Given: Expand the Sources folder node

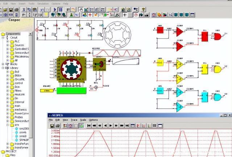Looking at the screenshot, I should tap(8, 45).
